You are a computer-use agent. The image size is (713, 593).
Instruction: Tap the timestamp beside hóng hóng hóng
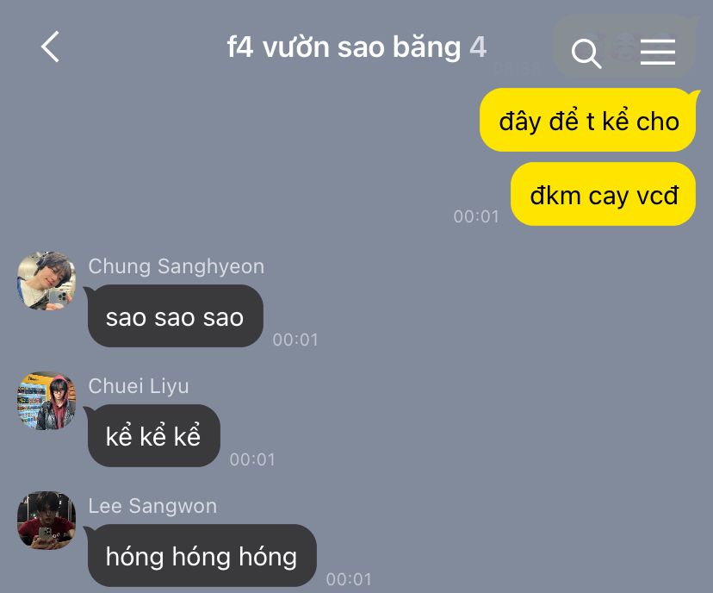coord(349,579)
